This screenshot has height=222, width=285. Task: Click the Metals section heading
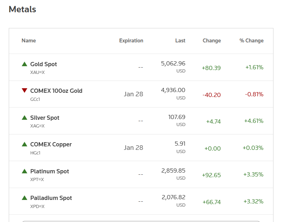[x=22, y=9]
